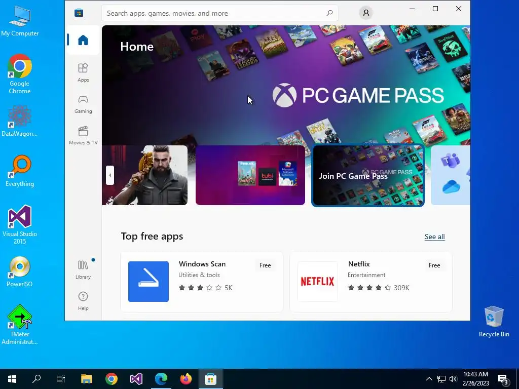Open File Explorer from taskbar
The image size is (519, 389).
[86, 379]
